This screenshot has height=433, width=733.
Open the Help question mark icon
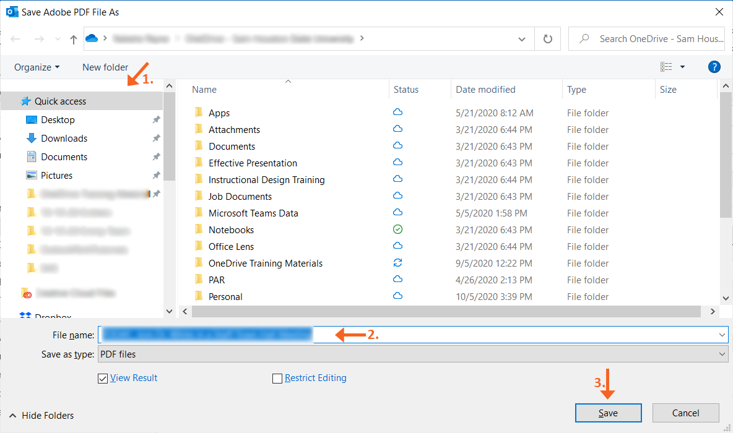[x=714, y=67]
